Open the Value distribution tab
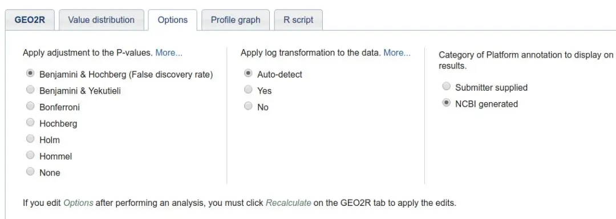The image size is (616, 219). click(101, 19)
